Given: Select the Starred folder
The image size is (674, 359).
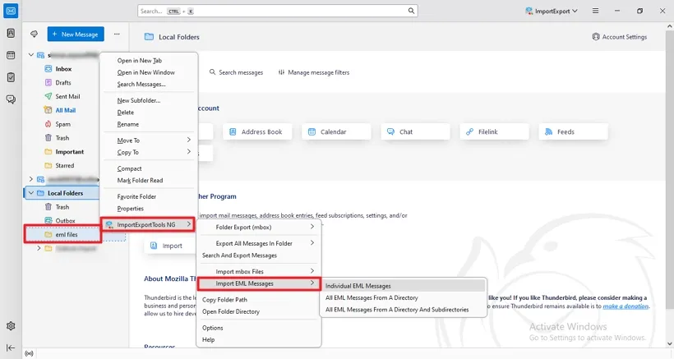Looking at the screenshot, I should tap(64, 165).
